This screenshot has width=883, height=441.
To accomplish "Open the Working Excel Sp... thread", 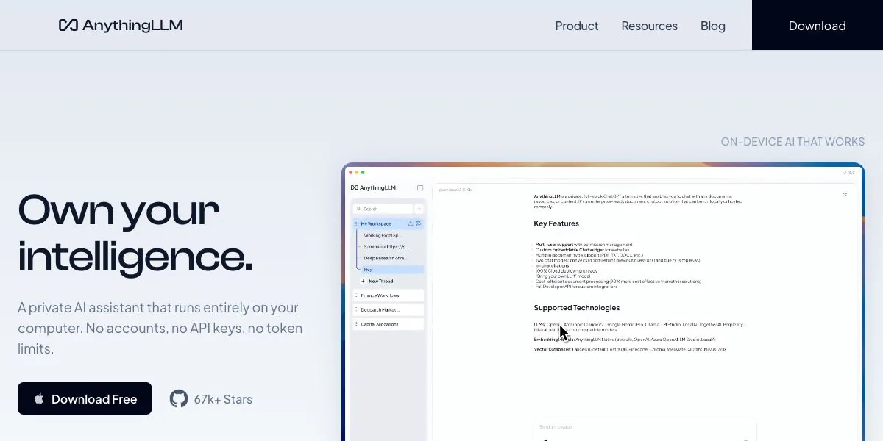I will 383,235.
